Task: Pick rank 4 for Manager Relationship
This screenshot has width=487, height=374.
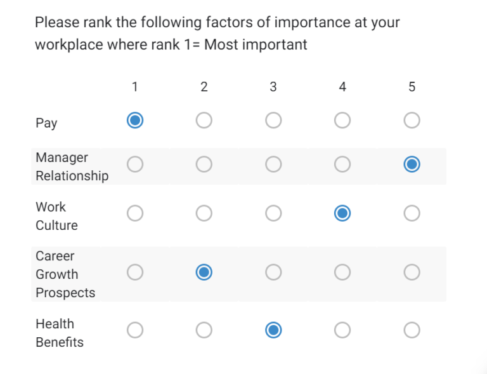Action: (342, 165)
